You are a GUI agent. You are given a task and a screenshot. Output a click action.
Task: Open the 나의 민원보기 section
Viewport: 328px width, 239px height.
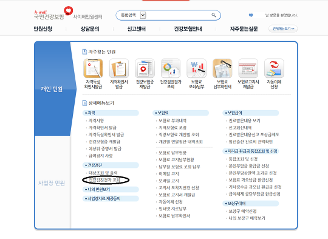[111, 189]
